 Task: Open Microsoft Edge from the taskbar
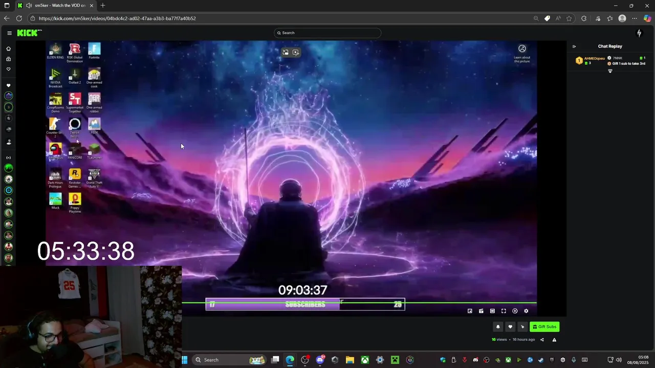tap(290, 360)
